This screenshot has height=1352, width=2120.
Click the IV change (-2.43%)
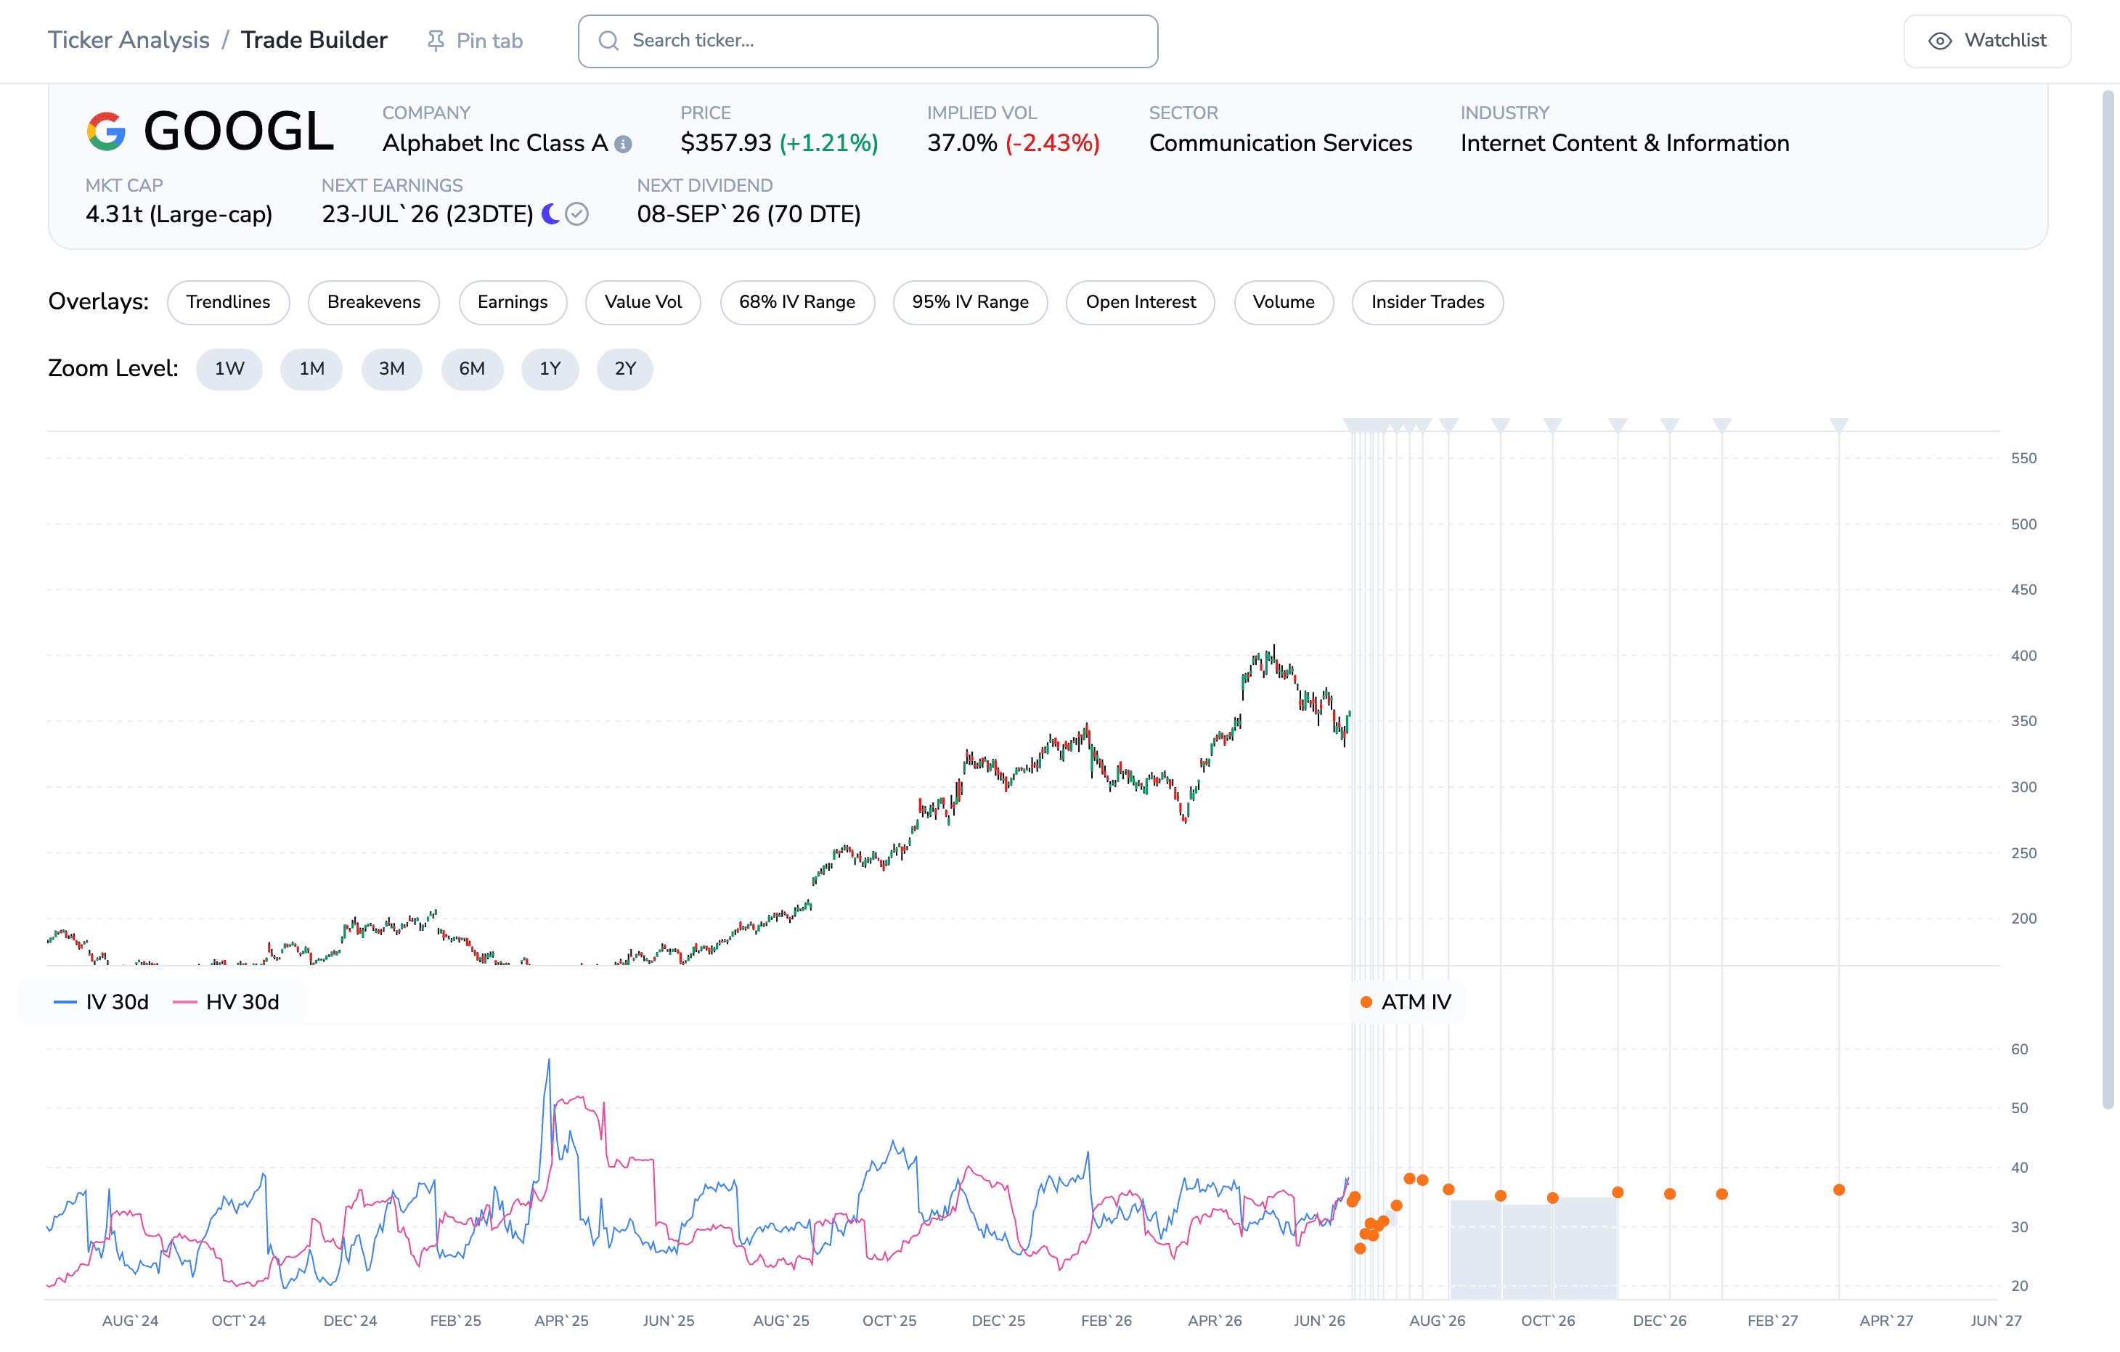pos(1052,144)
